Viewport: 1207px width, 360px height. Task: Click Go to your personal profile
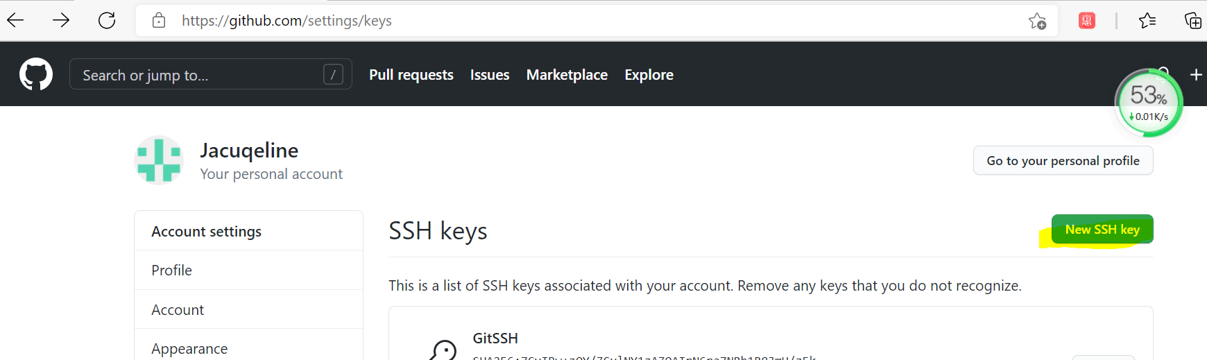tap(1063, 160)
